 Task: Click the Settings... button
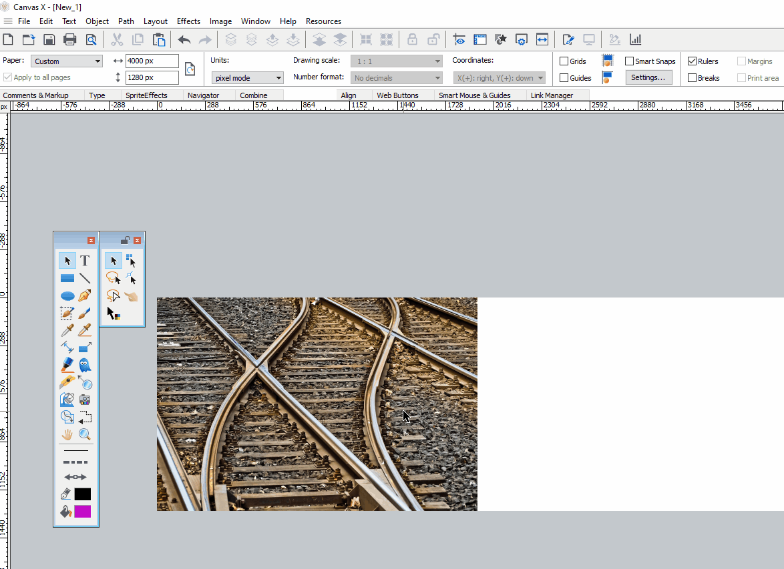[648, 77]
